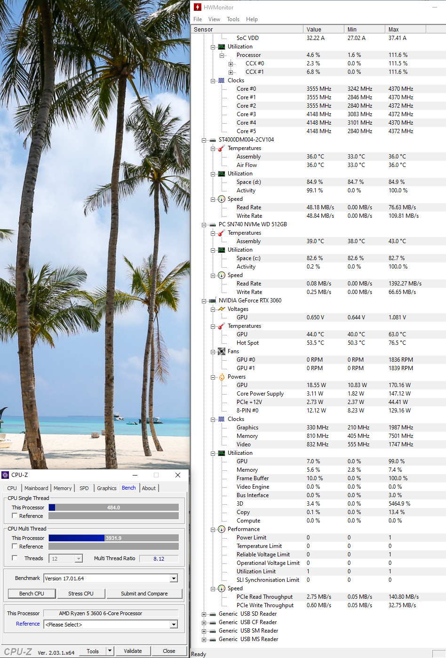The height and width of the screenshot is (658, 446).
Task: Open the Reference processor Please Select dropdown
Action: point(174,625)
